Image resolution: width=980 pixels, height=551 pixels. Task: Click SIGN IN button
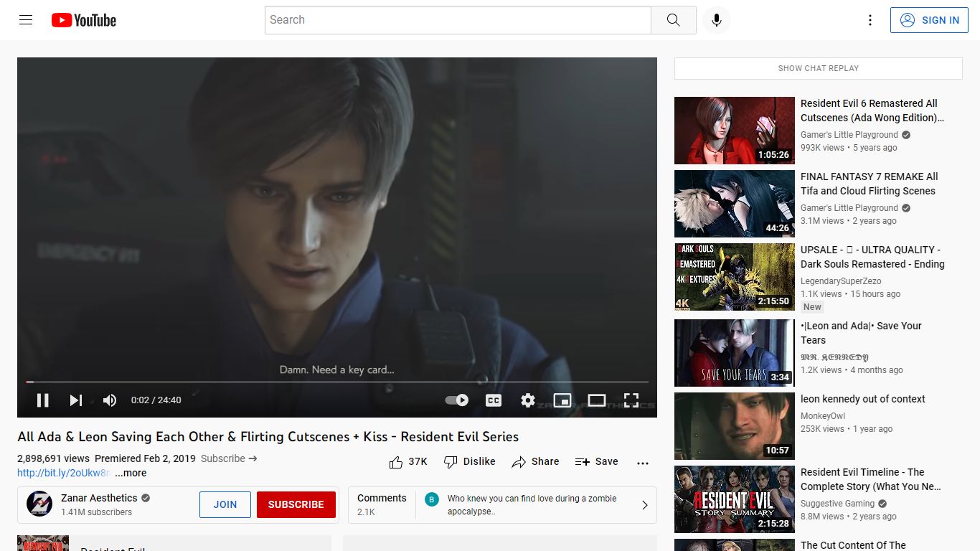click(929, 20)
